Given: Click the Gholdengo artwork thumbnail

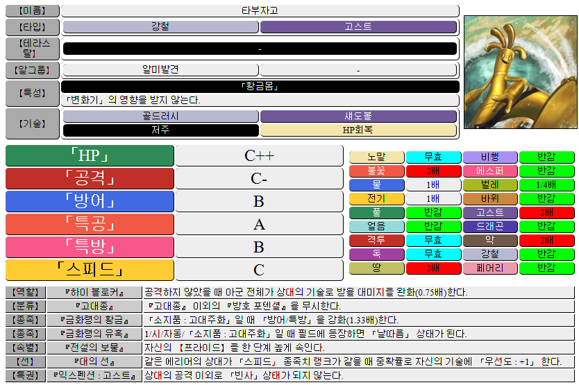Looking at the screenshot, I should [x=519, y=72].
